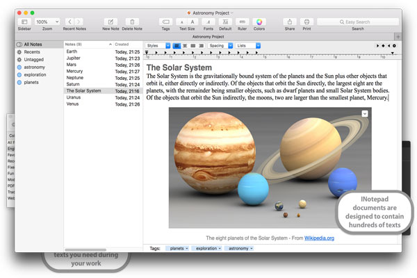Toggle the Ruler toolbar button
This screenshot has height=278, width=417.
click(x=241, y=22)
